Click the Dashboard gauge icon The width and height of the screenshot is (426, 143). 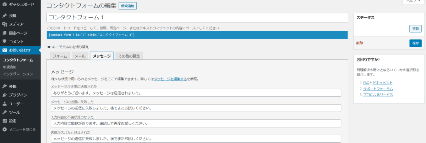[5, 5]
